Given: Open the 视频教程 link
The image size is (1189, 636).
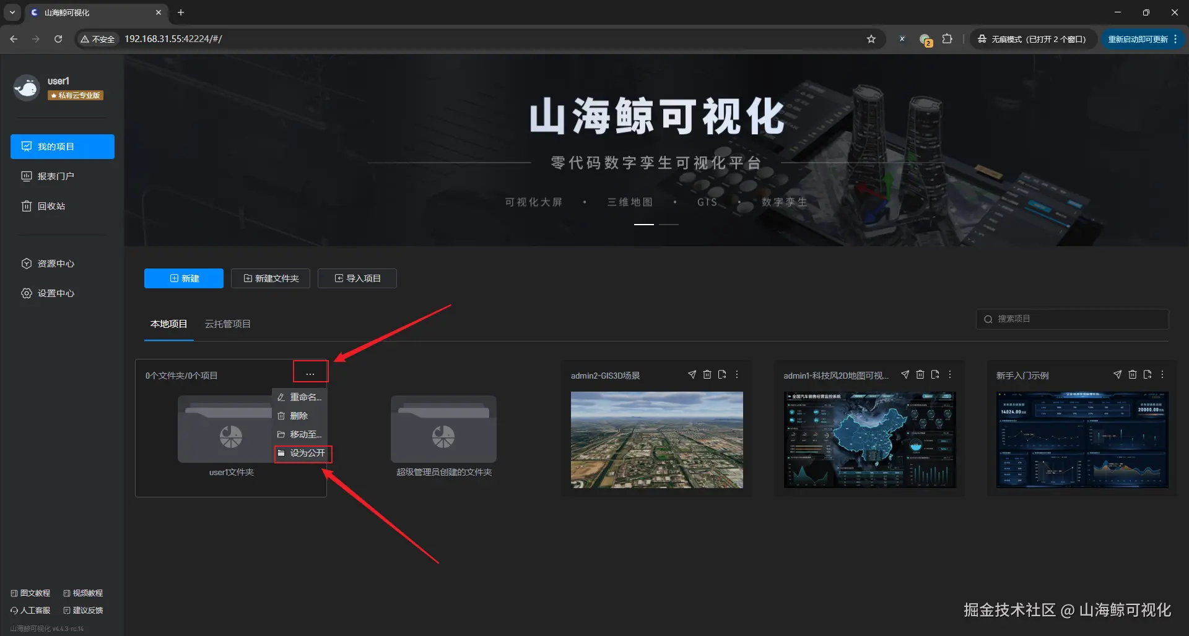Looking at the screenshot, I should [83, 593].
